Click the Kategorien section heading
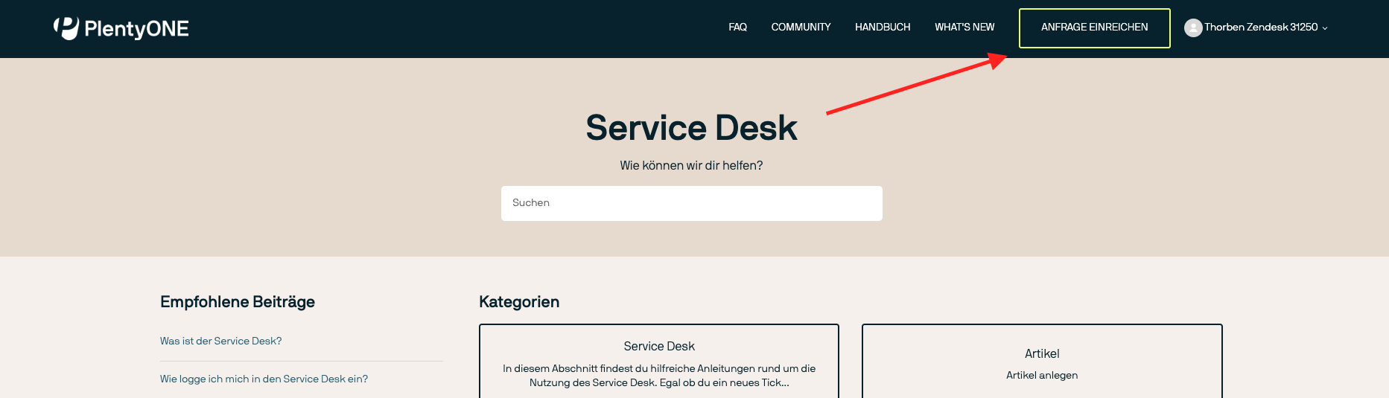1389x398 pixels. [x=519, y=302]
